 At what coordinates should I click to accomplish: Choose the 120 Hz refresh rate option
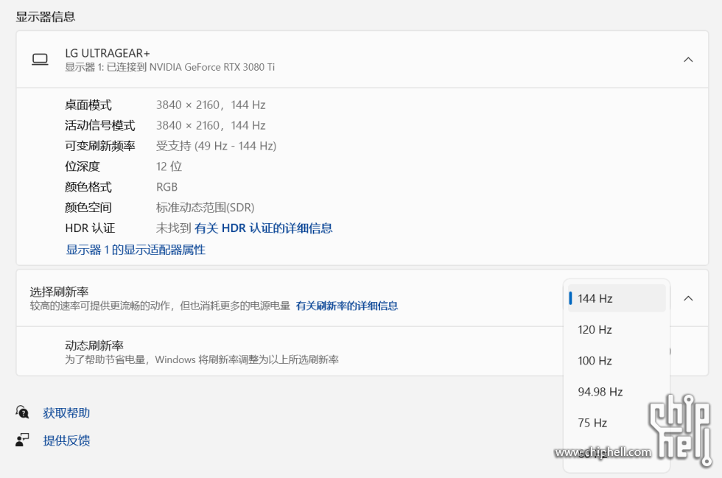[x=617, y=330]
